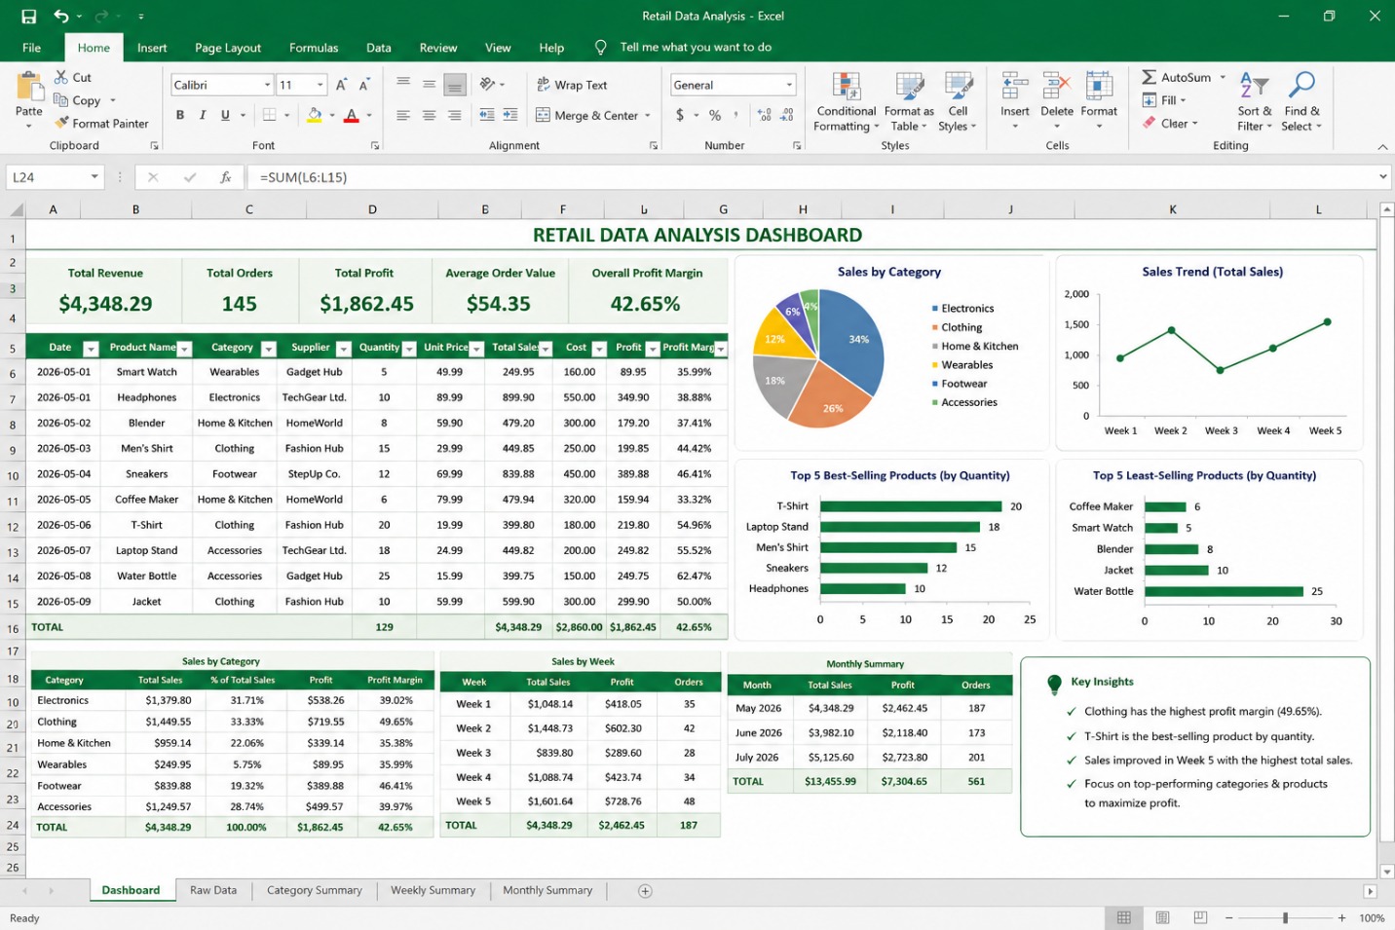Open the File menu
The width and height of the screenshot is (1395, 930).
pos(31,47)
